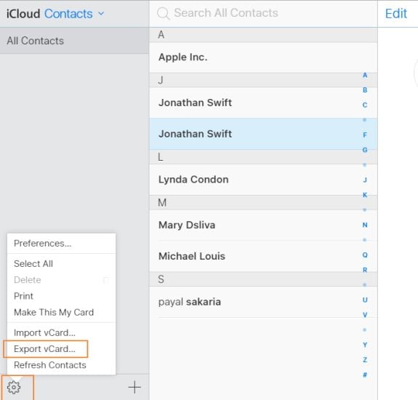Choose Import vCard... from the menu

tap(61, 333)
